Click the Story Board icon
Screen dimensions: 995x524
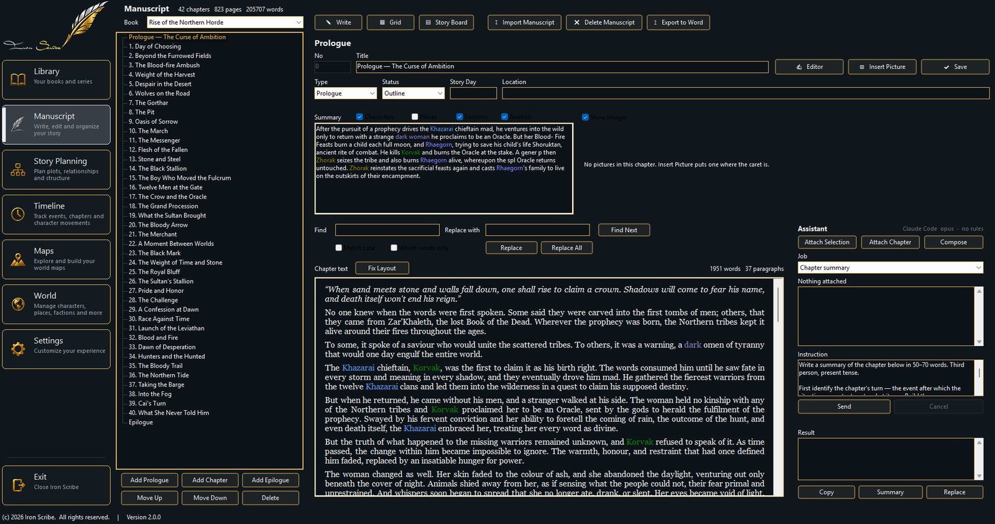point(428,22)
